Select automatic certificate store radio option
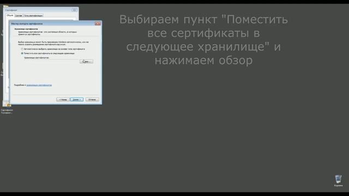Image resolution: width=349 pixels, height=196 pixels. [22, 49]
